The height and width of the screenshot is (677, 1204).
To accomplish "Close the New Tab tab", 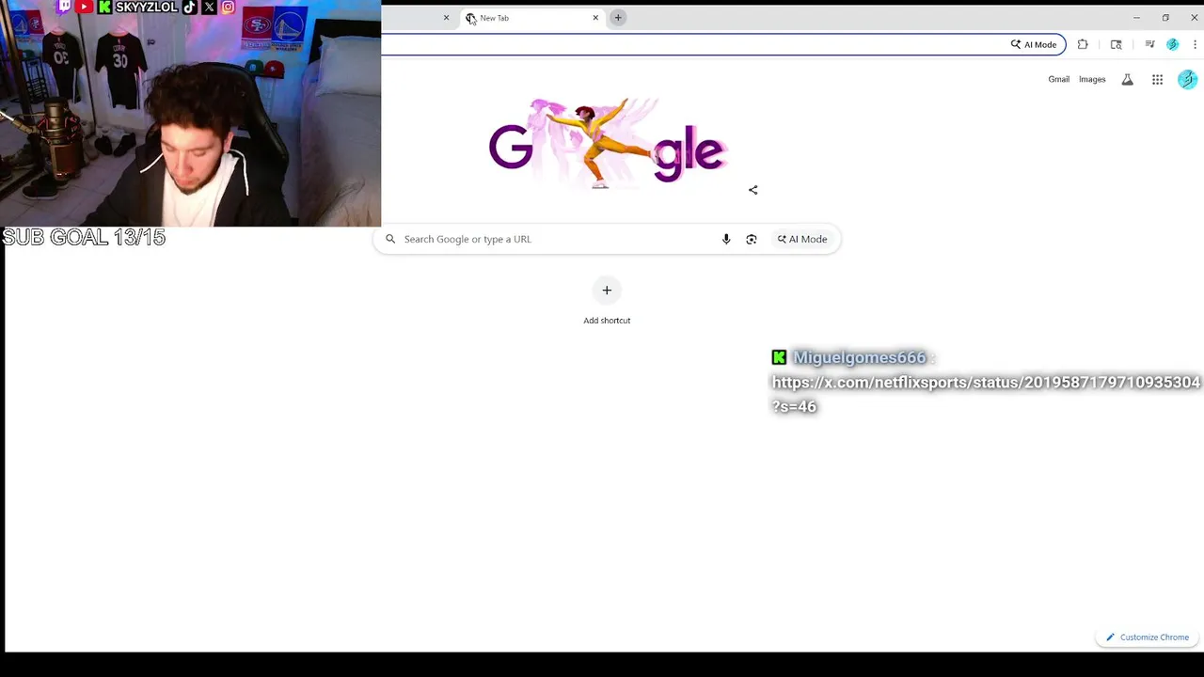I will click(x=595, y=18).
